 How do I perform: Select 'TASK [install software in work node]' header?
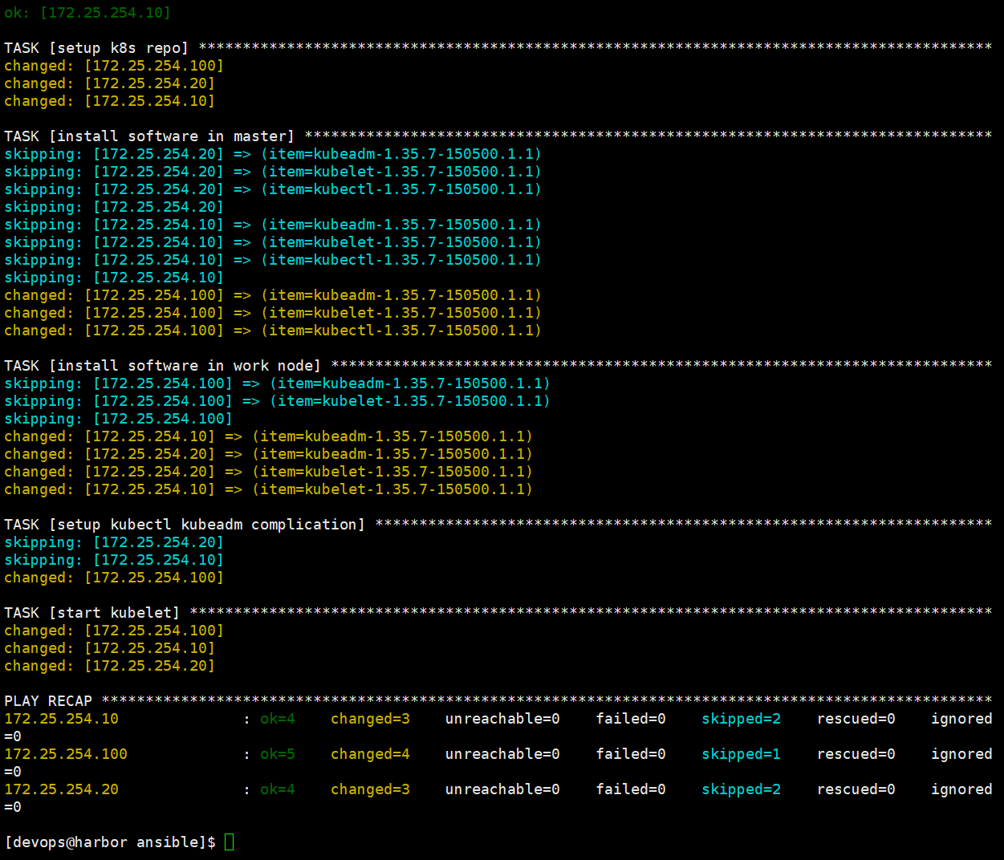pyautogui.click(x=162, y=366)
